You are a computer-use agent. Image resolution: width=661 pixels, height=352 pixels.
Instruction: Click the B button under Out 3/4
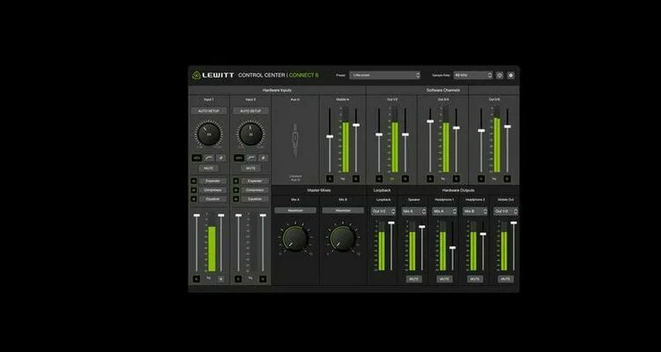tap(457, 179)
